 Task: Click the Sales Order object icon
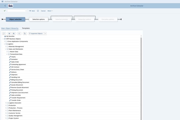click(x=10, y=62)
